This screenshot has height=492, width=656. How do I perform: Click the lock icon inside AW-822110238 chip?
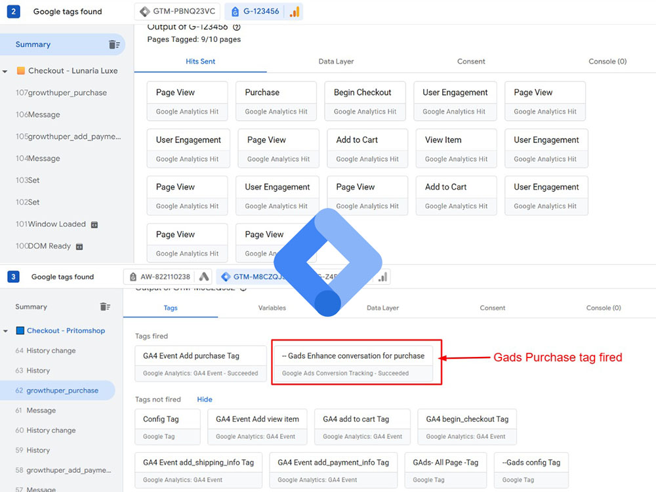click(133, 277)
